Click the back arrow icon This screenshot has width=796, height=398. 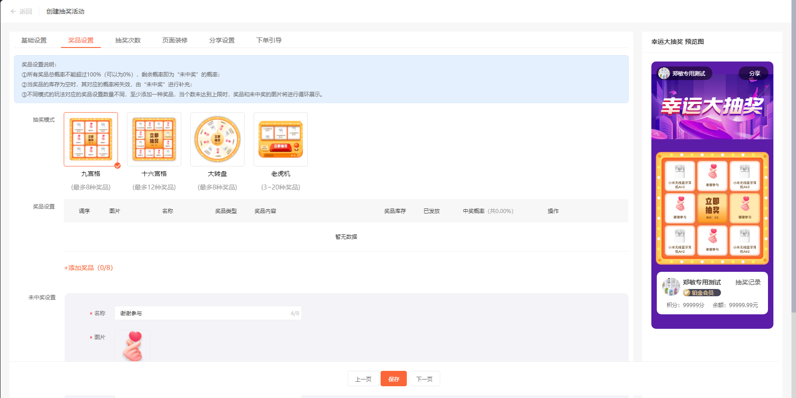coord(13,11)
